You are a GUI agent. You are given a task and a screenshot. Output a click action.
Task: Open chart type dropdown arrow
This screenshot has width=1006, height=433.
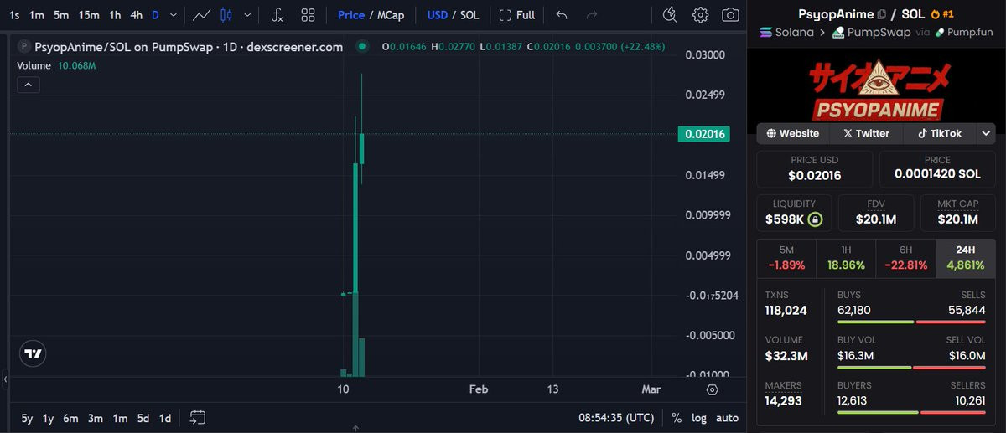point(246,15)
